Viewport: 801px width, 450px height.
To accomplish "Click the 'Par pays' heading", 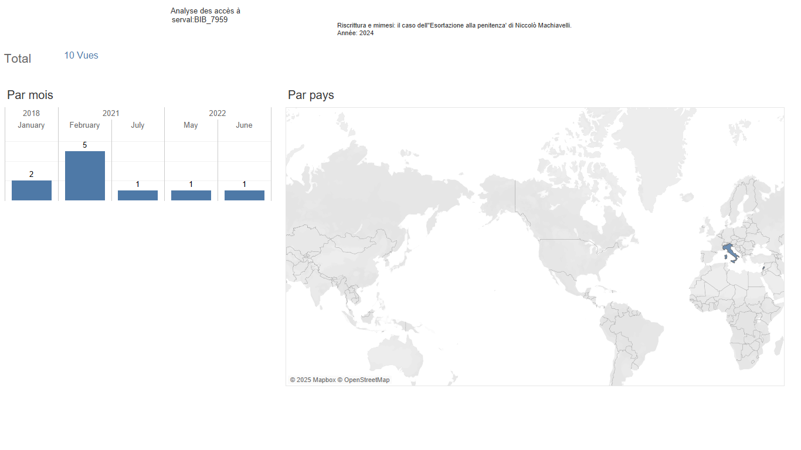I will [x=311, y=95].
